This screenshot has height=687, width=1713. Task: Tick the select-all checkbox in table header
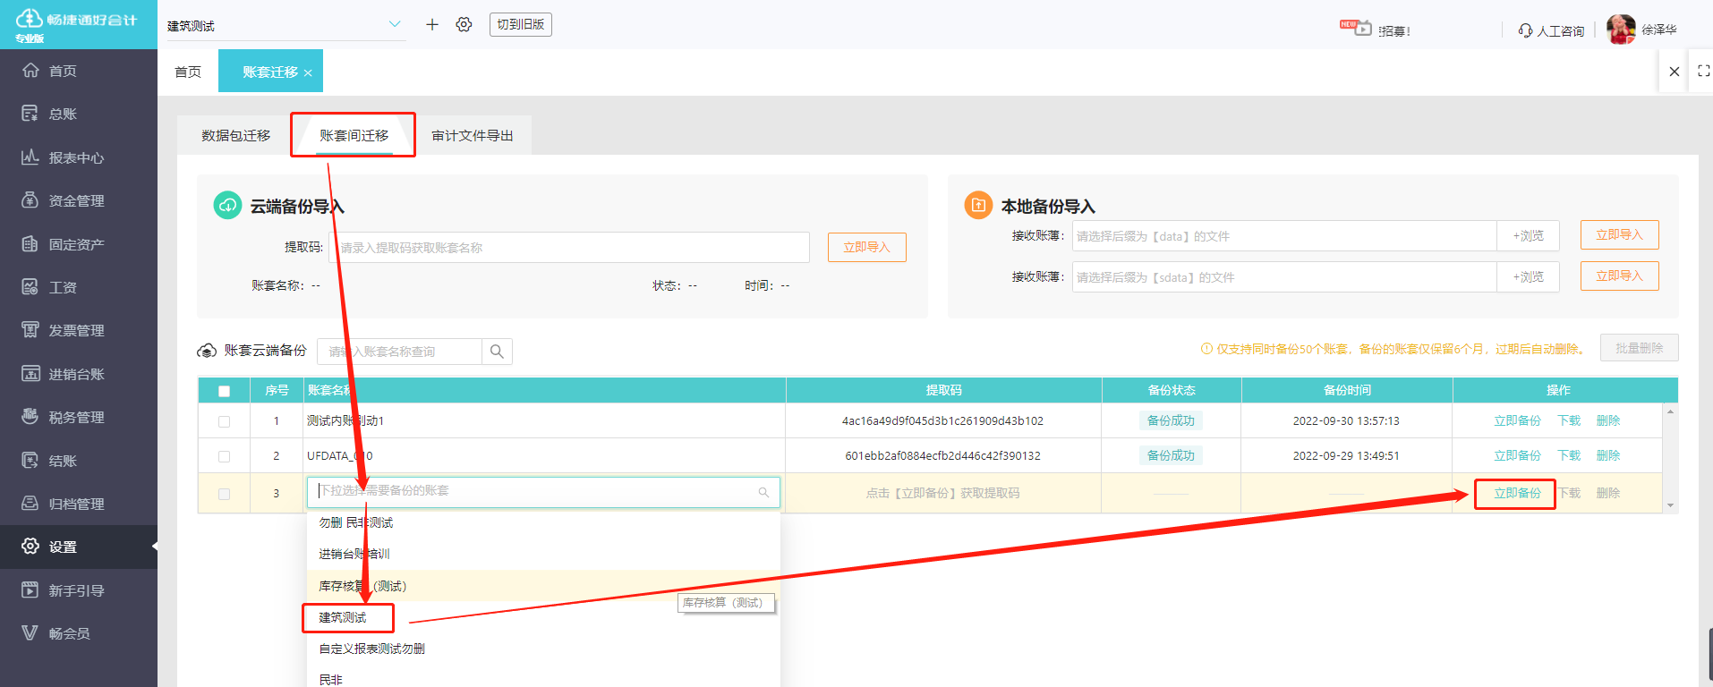(x=225, y=391)
